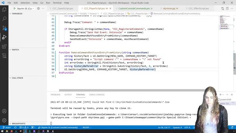Click the main branch indicator in status bar

tap(7, 127)
